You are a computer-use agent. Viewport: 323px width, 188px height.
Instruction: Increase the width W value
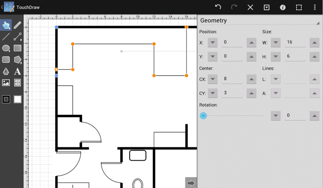315,43
